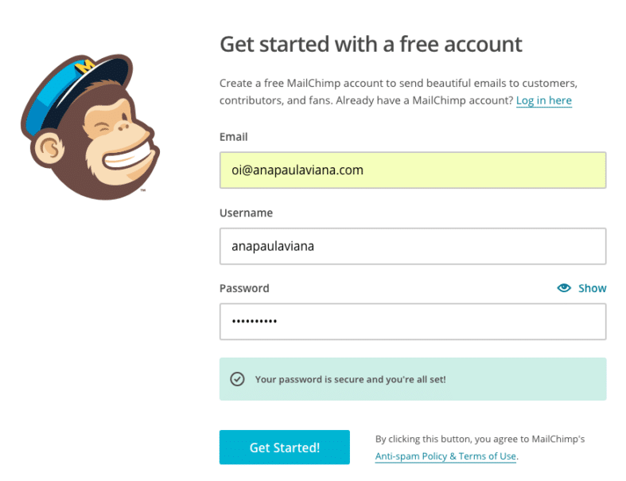Viewport: 626px width, 481px height.
Task: Click the circled checkmark icon in the banner
Action: (x=237, y=378)
